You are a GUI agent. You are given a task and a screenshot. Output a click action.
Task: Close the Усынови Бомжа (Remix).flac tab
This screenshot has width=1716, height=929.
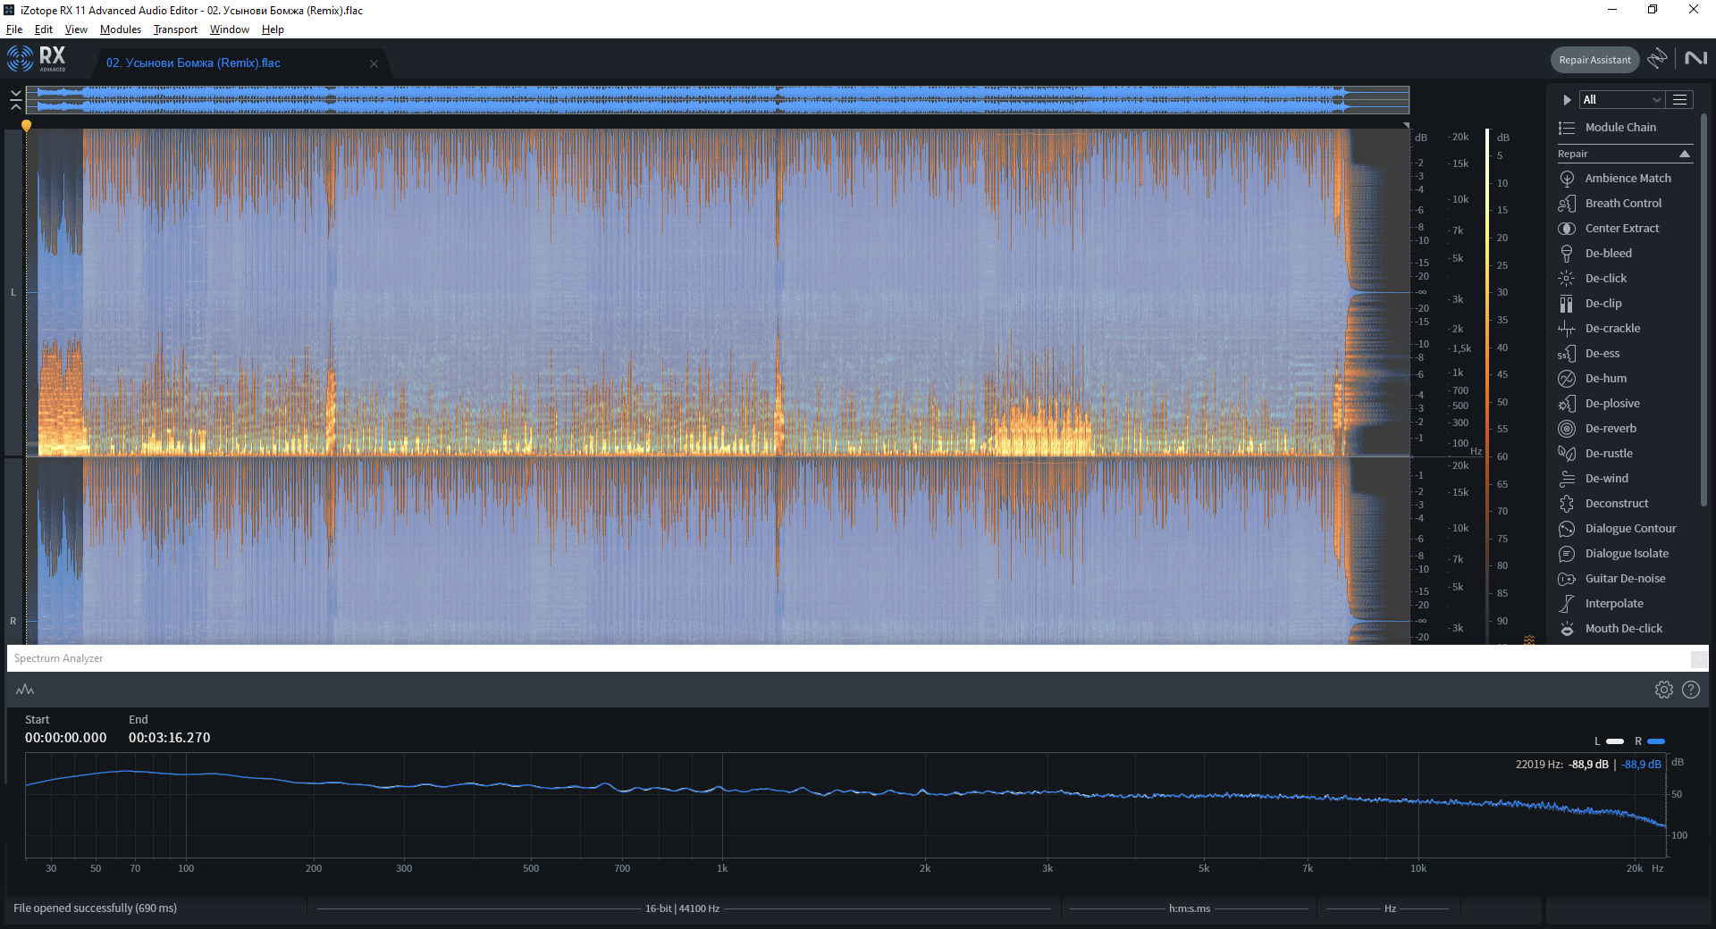pyautogui.click(x=374, y=63)
